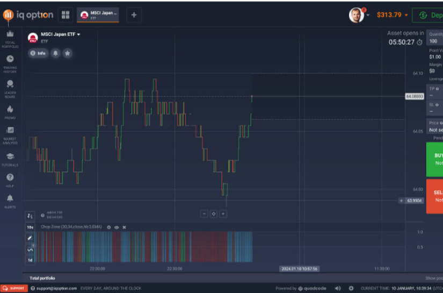Click the red Support button
This screenshot has width=443, height=293.
(14, 289)
